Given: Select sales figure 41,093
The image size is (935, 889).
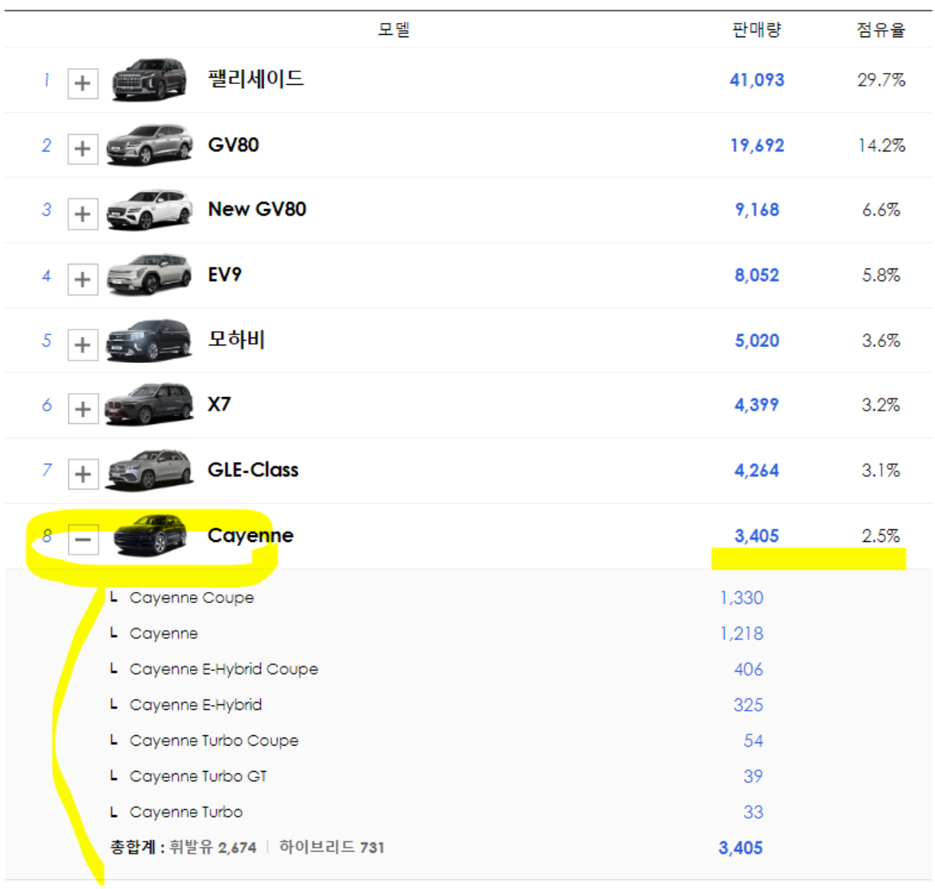Looking at the screenshot, I should point(757,80).
